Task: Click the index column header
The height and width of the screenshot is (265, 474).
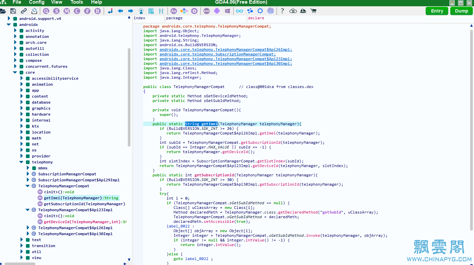Action: coord(148,18)
